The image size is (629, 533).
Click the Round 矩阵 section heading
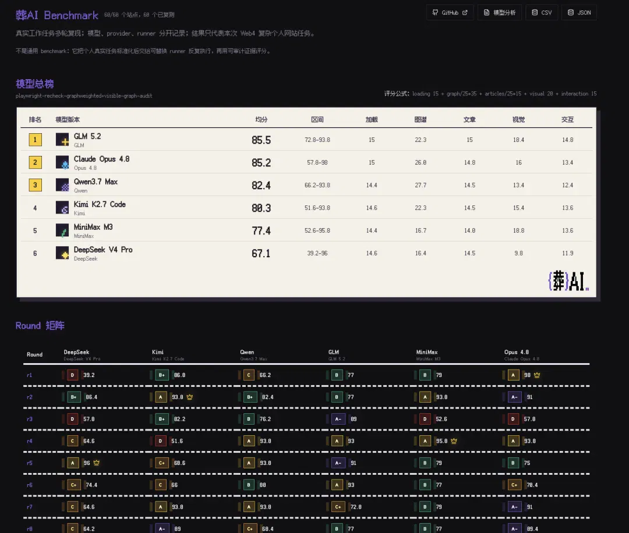[x=40, y=325]
